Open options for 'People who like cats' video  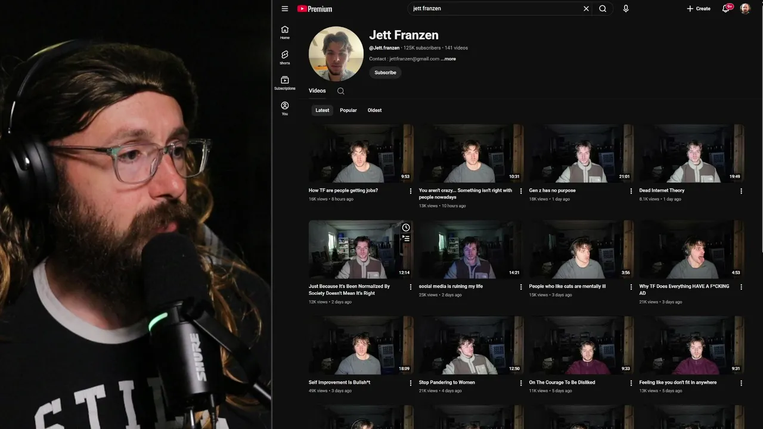pyautogui.click(x=631, y=287)
